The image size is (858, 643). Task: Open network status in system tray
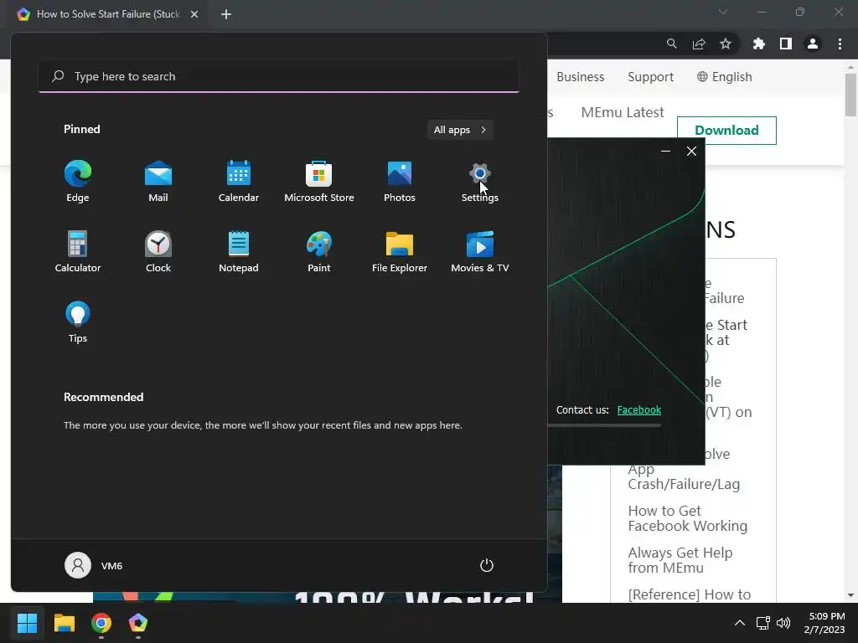(x=762, y=623)
